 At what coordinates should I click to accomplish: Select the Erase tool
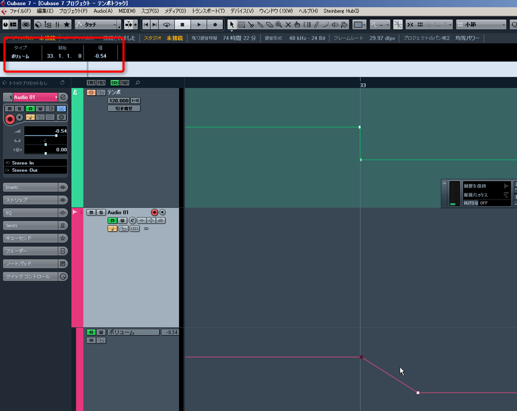(x=269, y=25)
